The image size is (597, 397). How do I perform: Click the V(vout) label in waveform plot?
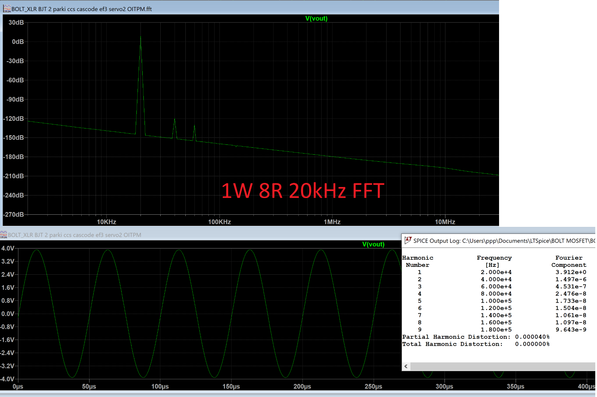point(373,244)
